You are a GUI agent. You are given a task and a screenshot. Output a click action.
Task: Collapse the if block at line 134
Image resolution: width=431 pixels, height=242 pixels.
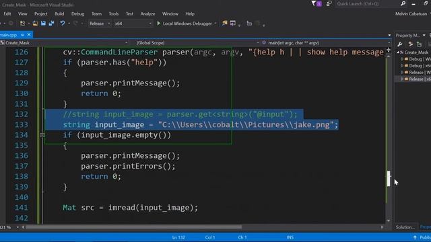(42, 135)
